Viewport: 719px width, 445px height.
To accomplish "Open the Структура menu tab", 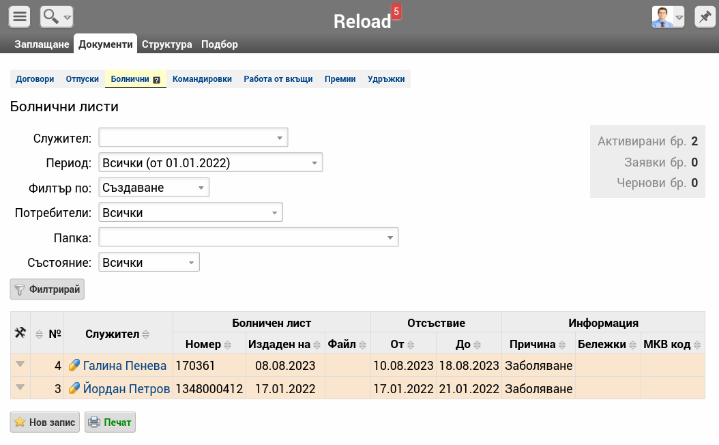I will coord(166,44).
